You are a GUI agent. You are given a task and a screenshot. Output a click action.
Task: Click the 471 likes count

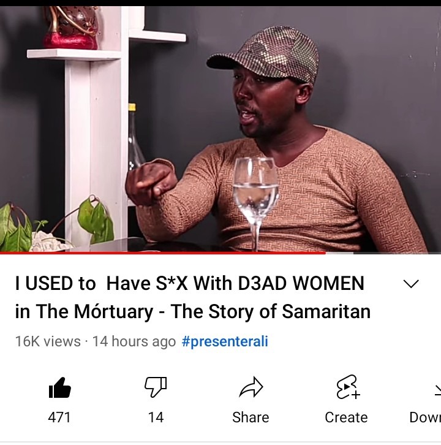59,417
